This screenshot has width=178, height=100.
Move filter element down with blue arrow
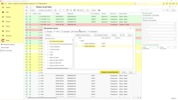pos(123,35)
